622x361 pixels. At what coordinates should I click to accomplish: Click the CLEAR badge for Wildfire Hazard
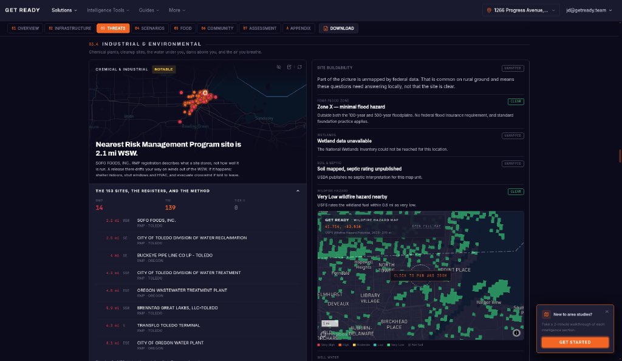point(516,191)
